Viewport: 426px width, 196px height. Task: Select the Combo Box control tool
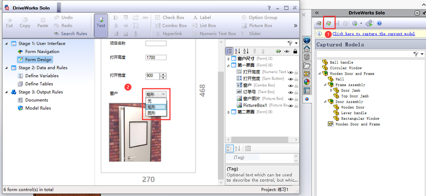pyautogui.click(x=171, y=26)
